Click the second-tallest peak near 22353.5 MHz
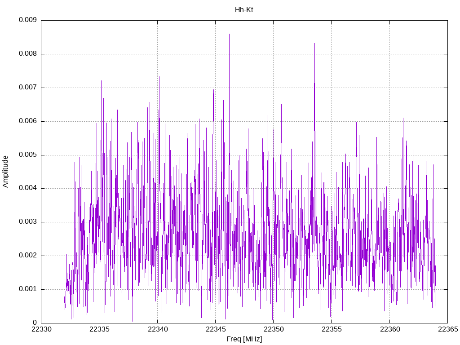The image size is (460, 345). tap(314, 44)
